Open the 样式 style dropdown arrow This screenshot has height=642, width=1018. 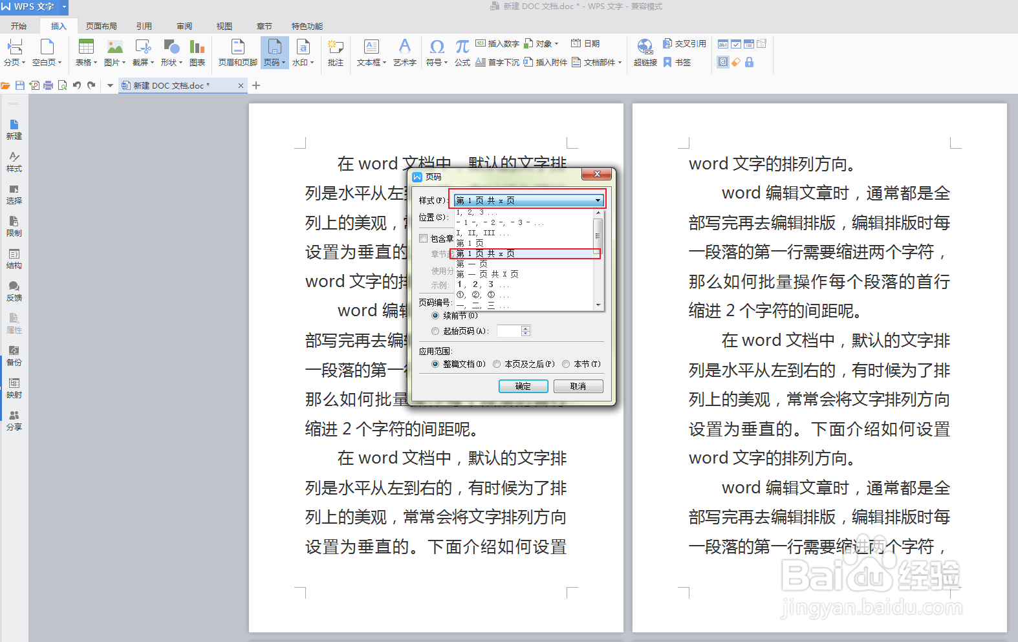click(598, 200)
